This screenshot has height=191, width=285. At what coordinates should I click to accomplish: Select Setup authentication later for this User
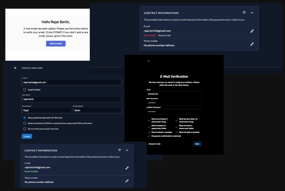click(x=25, y=118)
